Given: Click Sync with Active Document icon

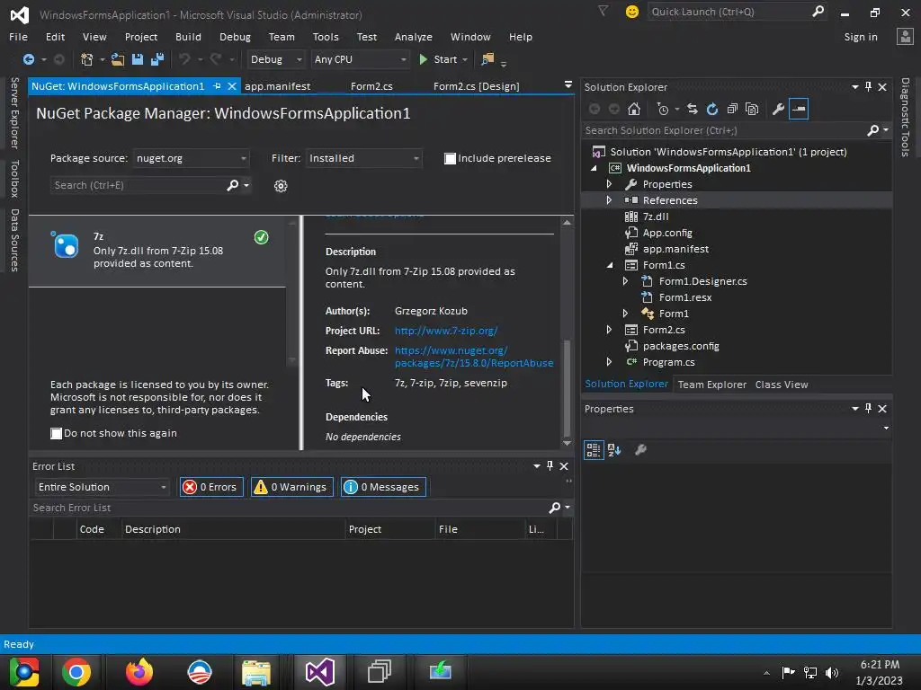Looking at the screenshot, I should coord(693,109).
